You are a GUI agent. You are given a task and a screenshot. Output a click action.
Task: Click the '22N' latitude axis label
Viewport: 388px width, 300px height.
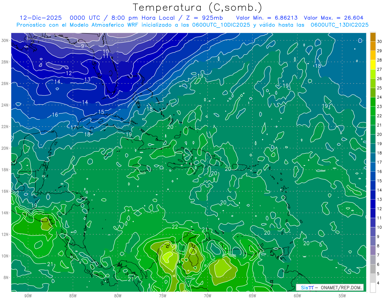5,127
